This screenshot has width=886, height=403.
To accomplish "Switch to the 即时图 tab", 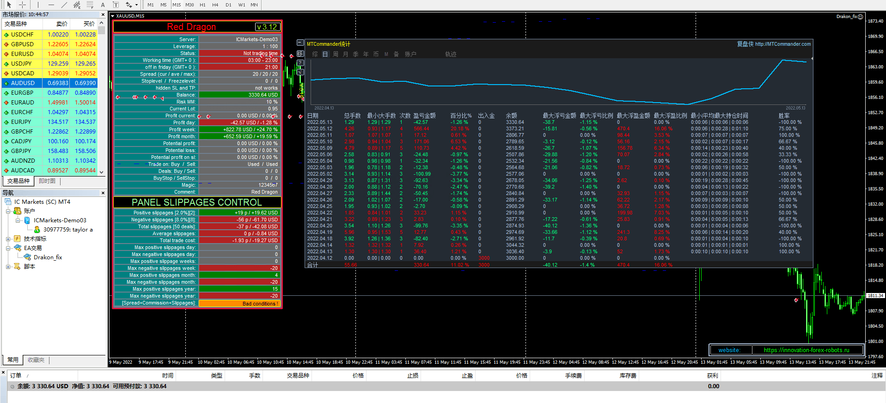I will tap(47, 181).
